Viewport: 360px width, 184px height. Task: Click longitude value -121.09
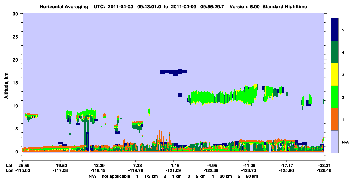tap(173, 170)
